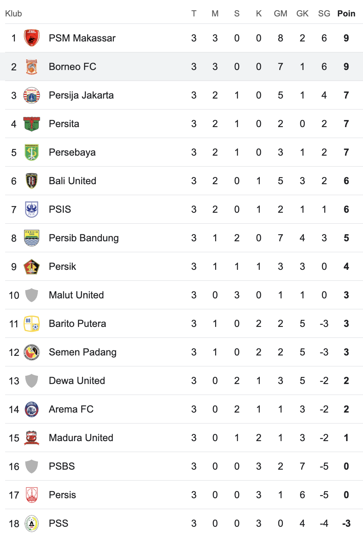The image size is (363, 542).
Task: Open the Malut United team link
Action: (x=76, y=295)
